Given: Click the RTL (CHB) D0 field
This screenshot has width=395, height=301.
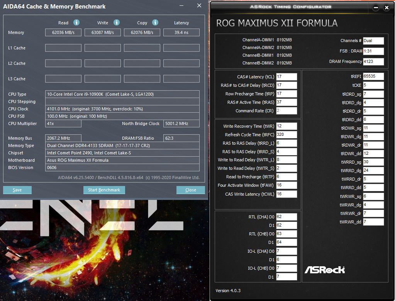Looking at the screenshot, I should 287,234.
